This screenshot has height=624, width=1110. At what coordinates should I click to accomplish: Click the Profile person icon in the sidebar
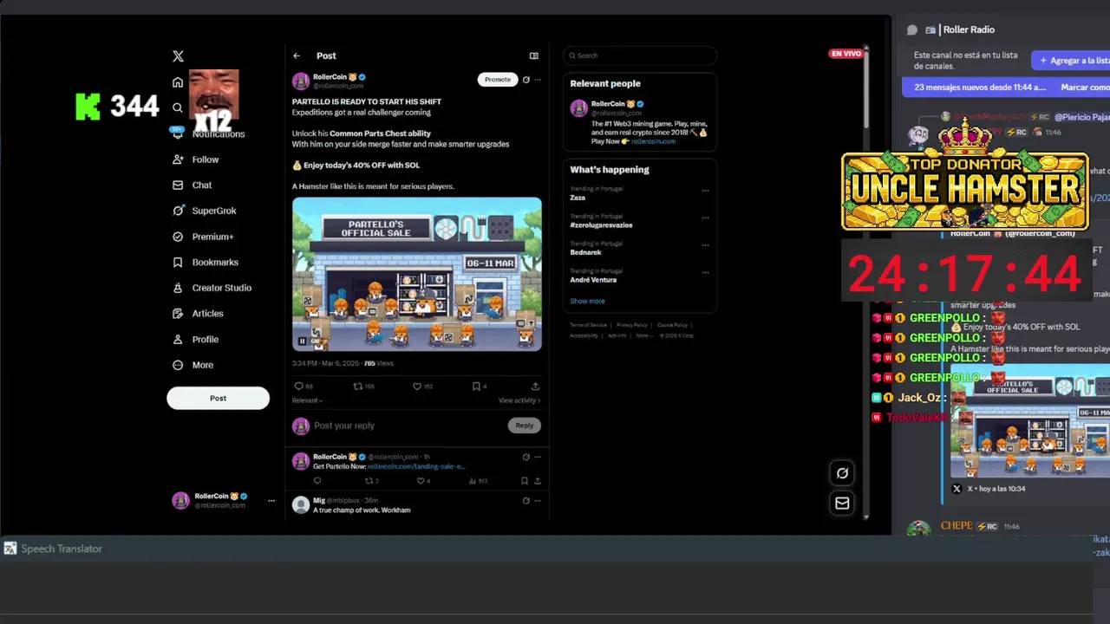tap(178, 339)
